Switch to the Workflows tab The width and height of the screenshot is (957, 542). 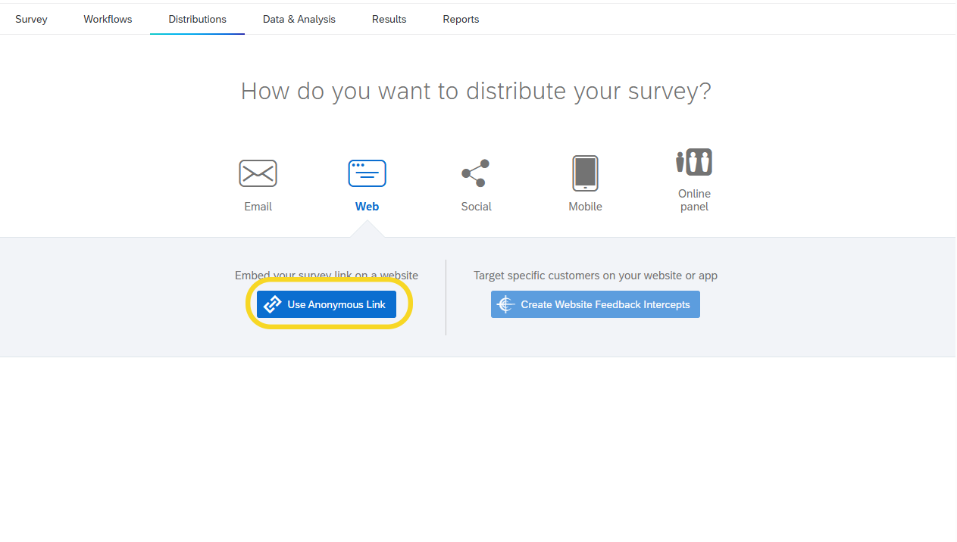108,19
